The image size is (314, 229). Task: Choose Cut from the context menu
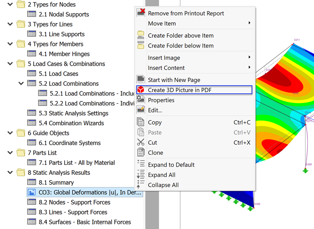(195, 143)
